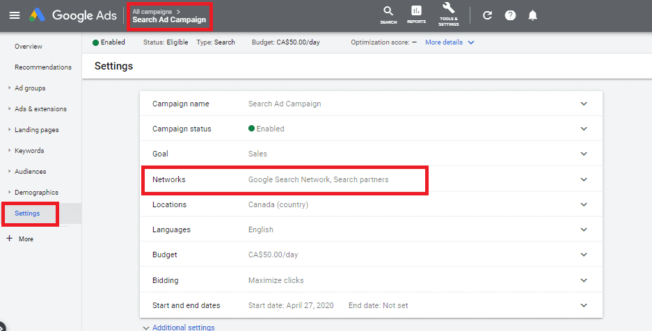Expand the Networks row chevron

coord(584,179)
